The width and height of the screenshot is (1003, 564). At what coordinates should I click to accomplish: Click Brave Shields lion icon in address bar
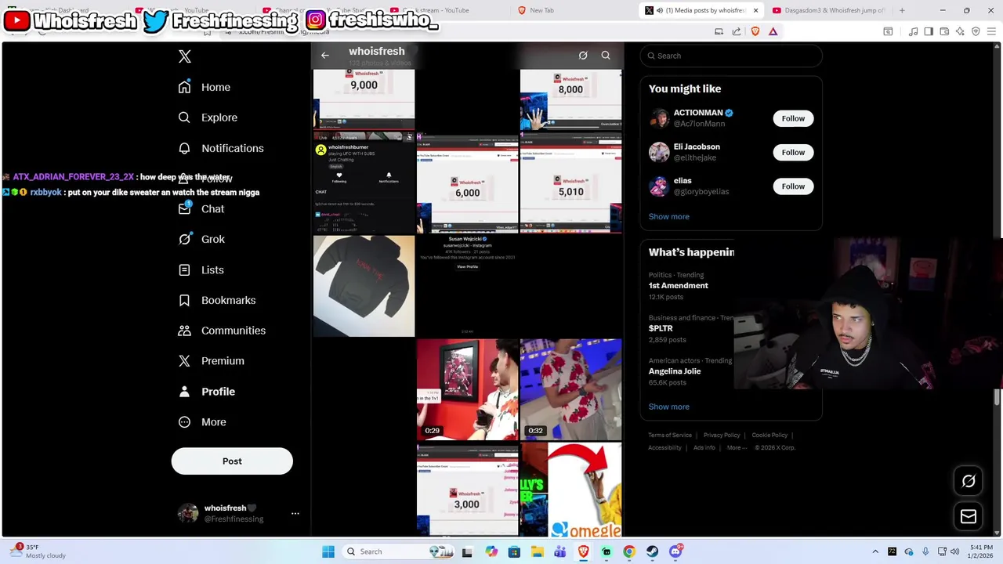(755, 31)
